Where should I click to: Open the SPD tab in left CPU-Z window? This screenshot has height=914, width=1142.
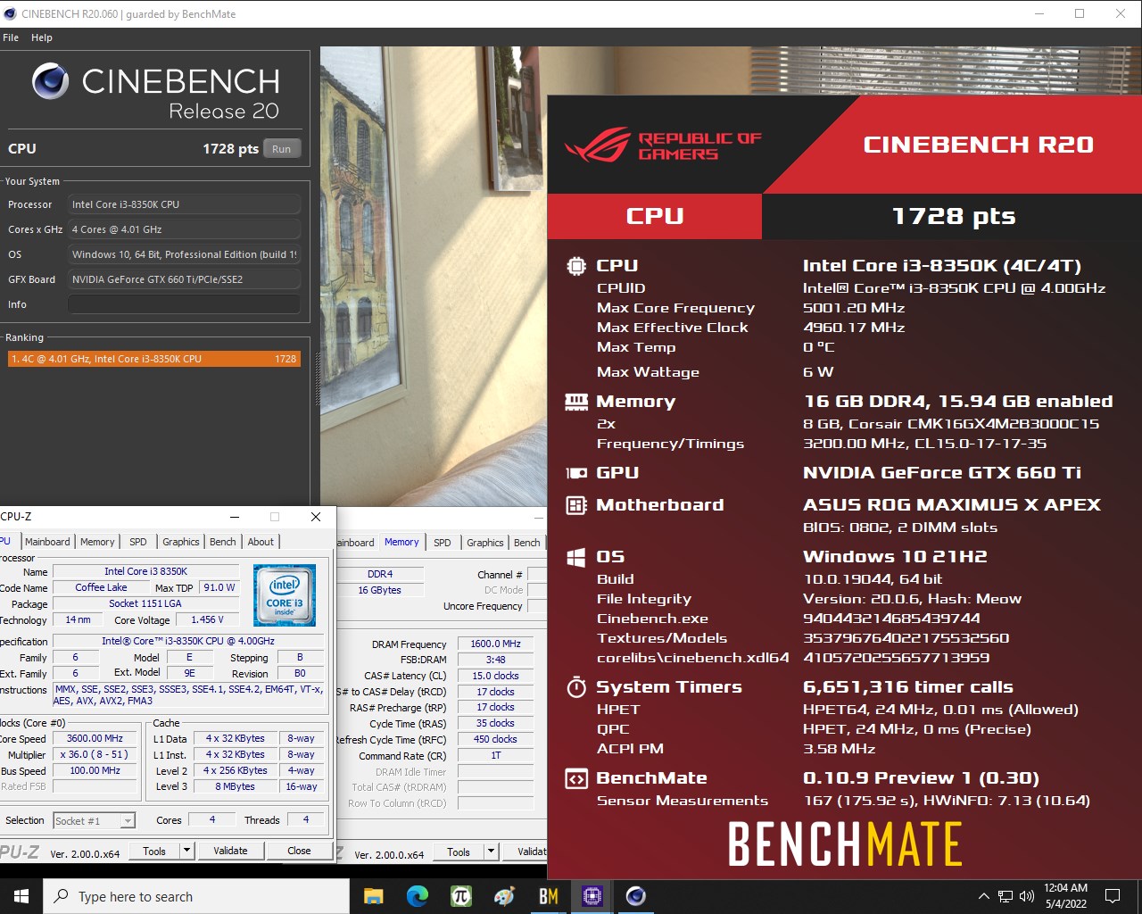(138, 542)
